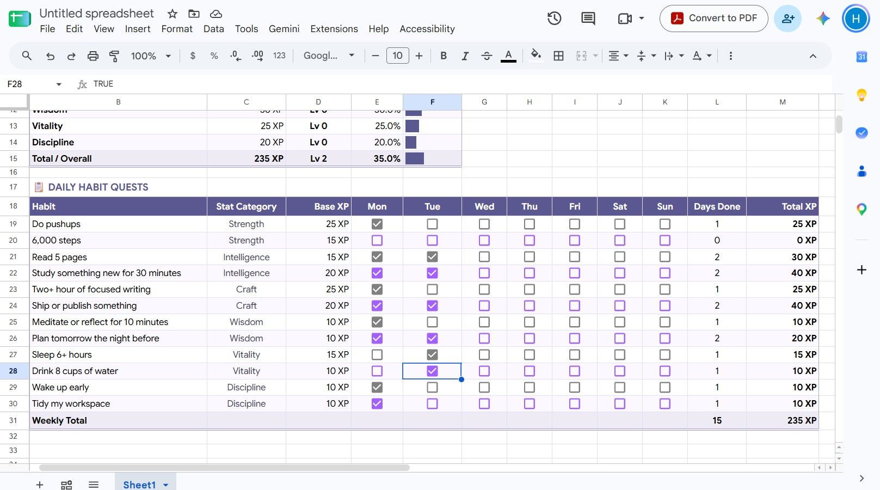880x490 pixels.
Task: Open the Insert menu
Action: coord(138,29)
